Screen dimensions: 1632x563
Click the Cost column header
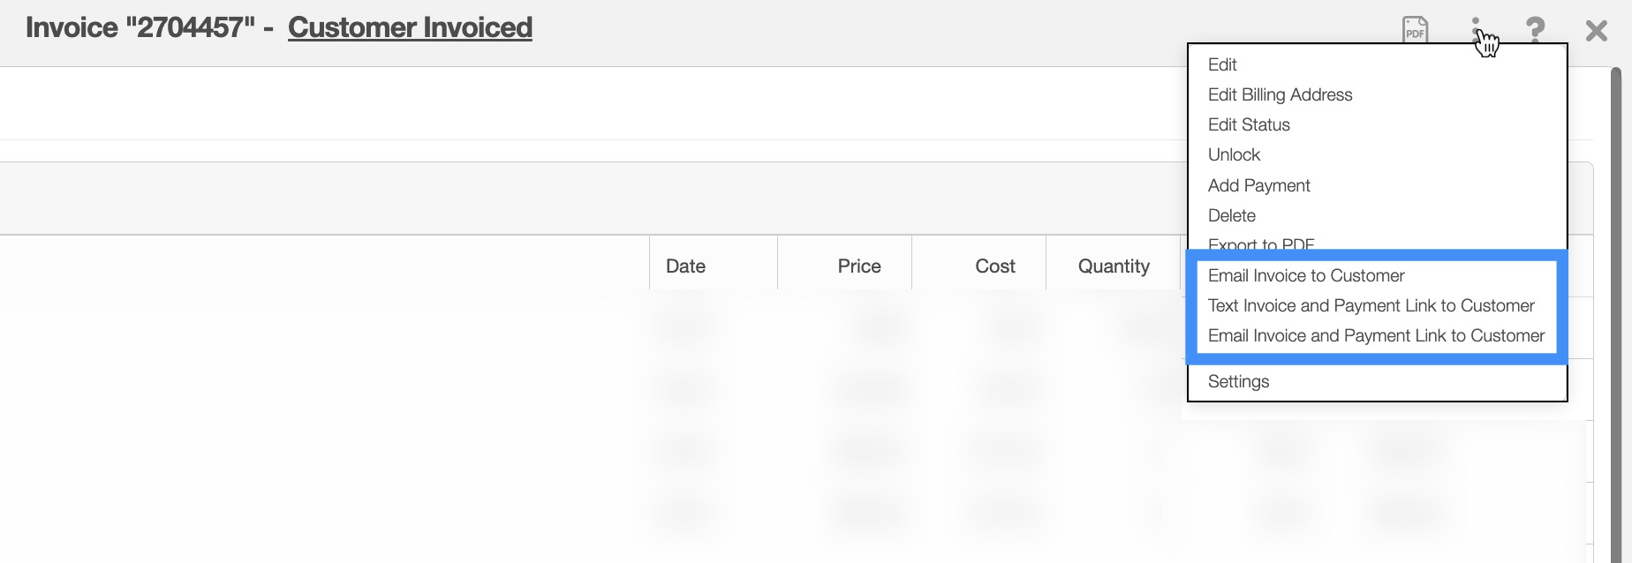[x=994, y=266]
